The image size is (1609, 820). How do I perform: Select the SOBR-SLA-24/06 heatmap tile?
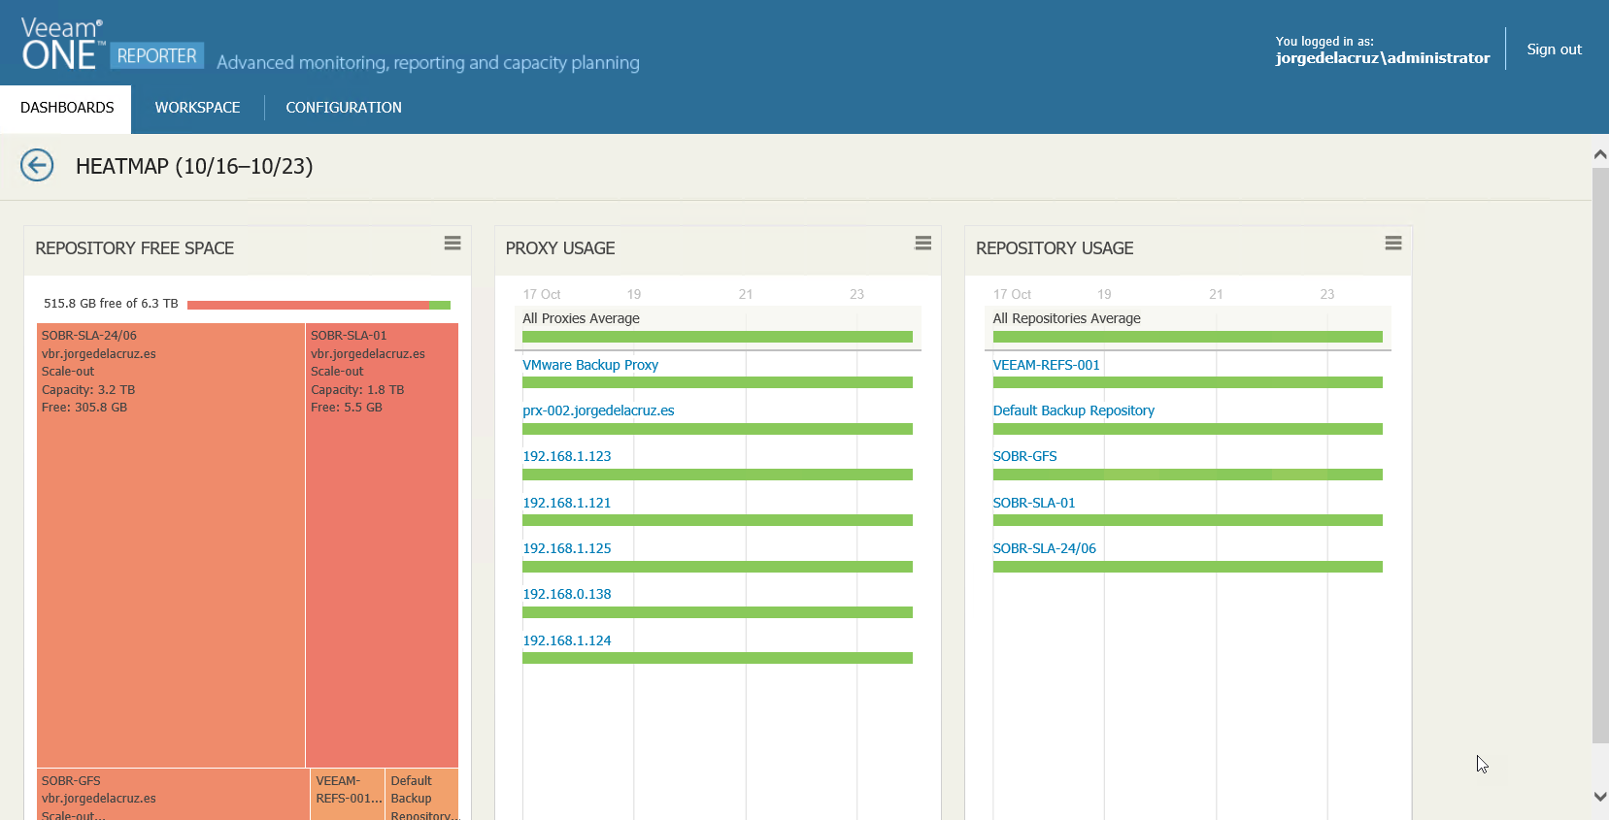pos(171,545)
